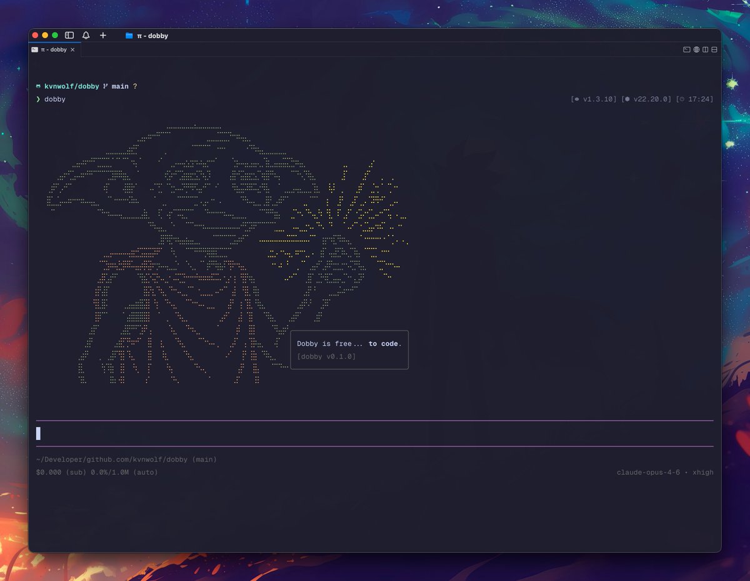Image resolution: width=750 pixels, height=581 pixels.
Task: Click the '17:24' clock indicator
Action: pyautogui.click(x=694, y=99)
